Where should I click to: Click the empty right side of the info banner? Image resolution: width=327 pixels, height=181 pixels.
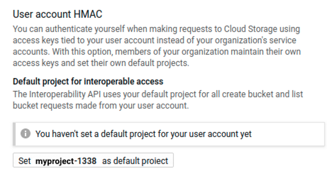(x=288, y=134)
